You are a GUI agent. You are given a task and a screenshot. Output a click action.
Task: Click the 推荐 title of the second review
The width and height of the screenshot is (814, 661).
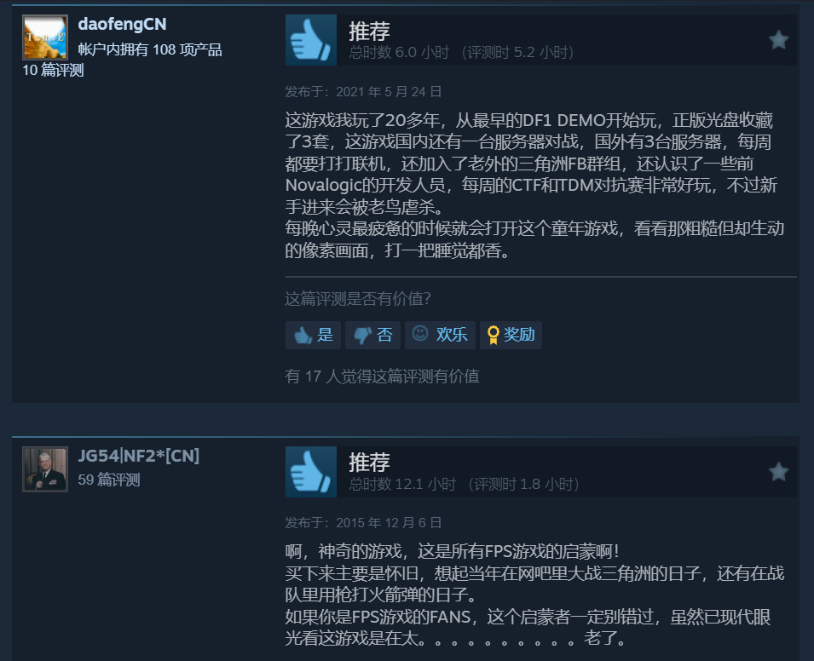pyautogui.click(x=369, y=463)
